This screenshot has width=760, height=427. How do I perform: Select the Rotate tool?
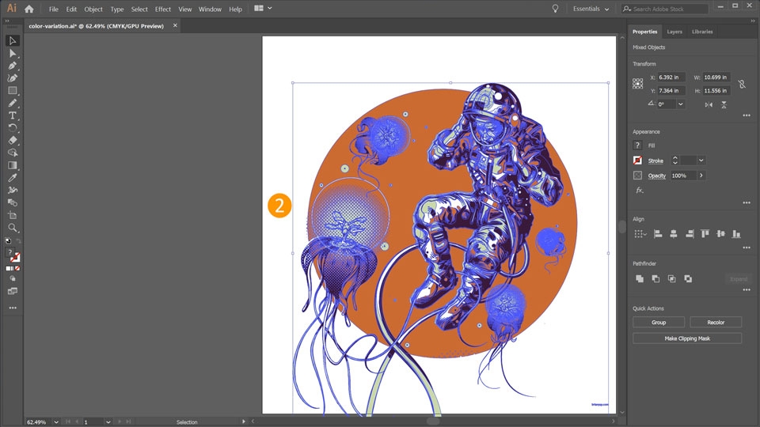coord(13,128)
